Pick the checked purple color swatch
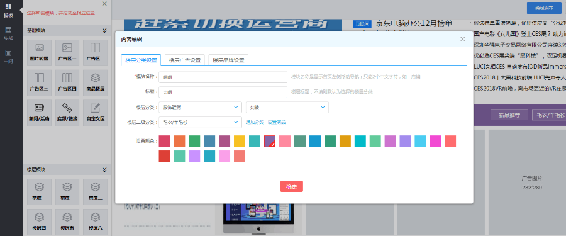The height and width of the screenshot is (236, 566). [x=270, y=141]
